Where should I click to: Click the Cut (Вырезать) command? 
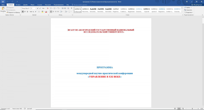tap(10, 8)
